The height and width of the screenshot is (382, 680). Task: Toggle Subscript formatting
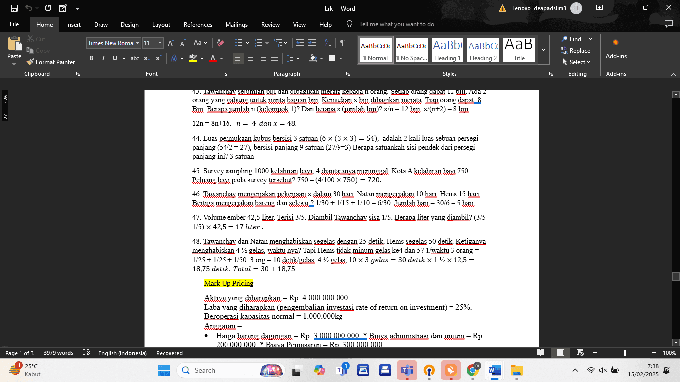[147, 58]
